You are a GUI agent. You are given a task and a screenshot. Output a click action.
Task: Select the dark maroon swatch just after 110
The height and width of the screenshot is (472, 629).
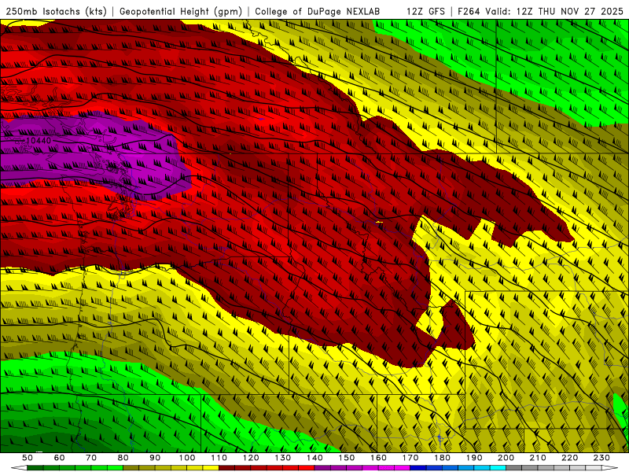point(226,468)
